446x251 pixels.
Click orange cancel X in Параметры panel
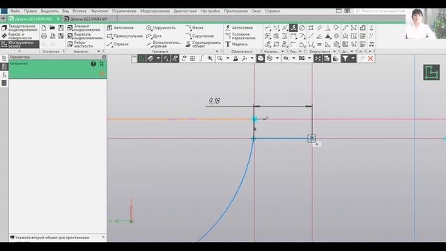(102, 73)
